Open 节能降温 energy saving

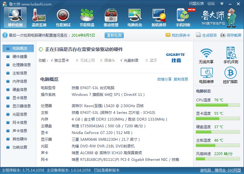(x=87, y=18)
